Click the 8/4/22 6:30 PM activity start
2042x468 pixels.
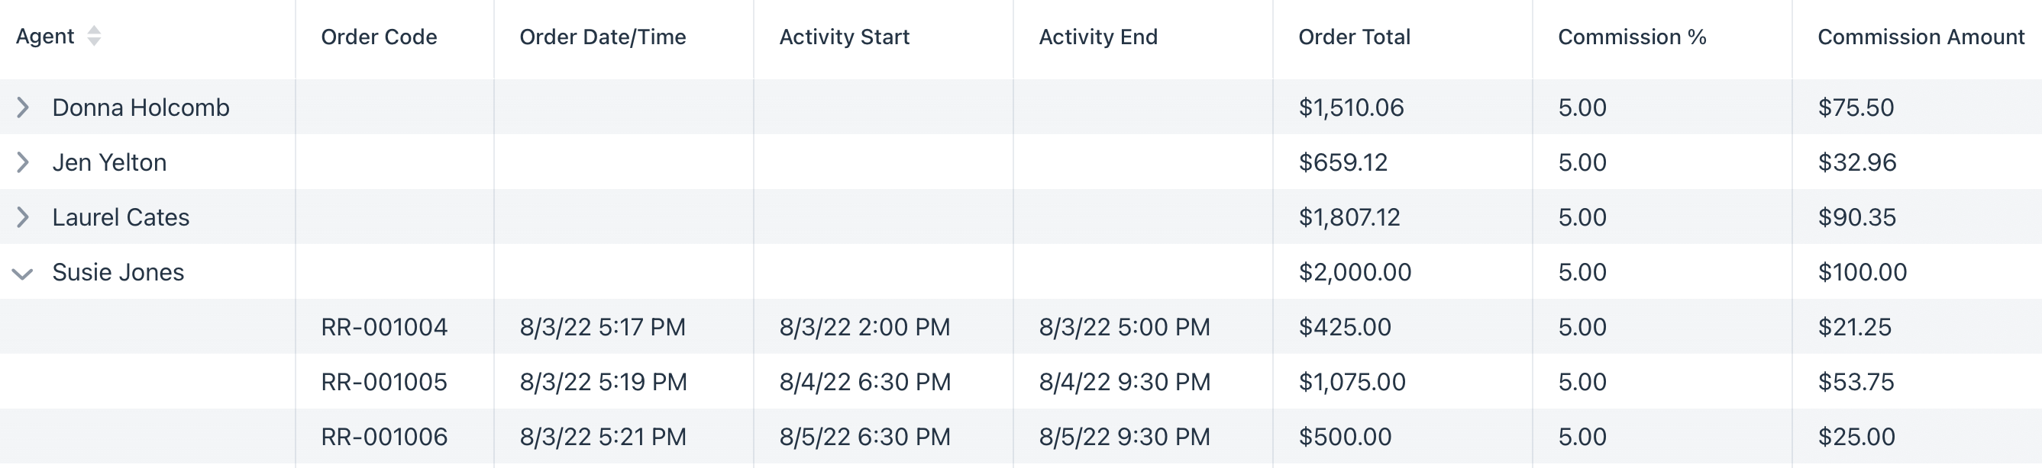point(865,382)
